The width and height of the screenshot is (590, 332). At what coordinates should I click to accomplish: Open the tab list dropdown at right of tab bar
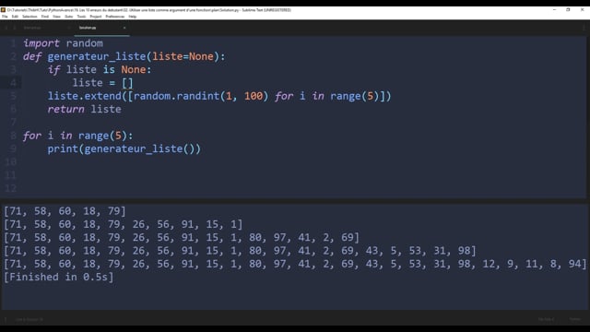tap(584, 28)
